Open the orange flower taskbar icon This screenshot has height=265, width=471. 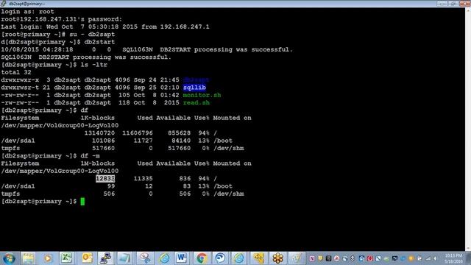278,258
